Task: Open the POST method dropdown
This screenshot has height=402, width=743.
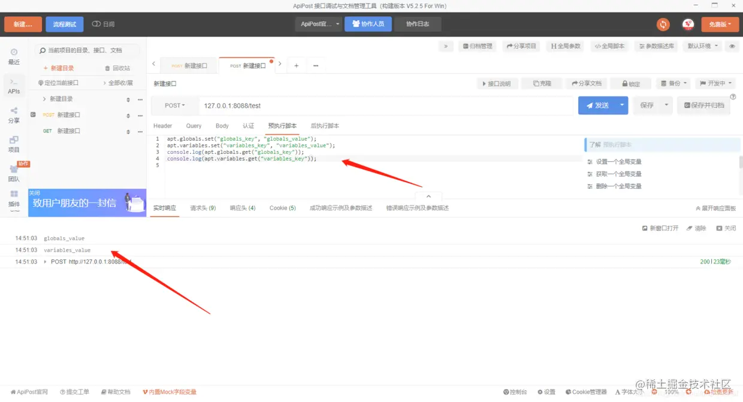Action: tap(175, 105)
